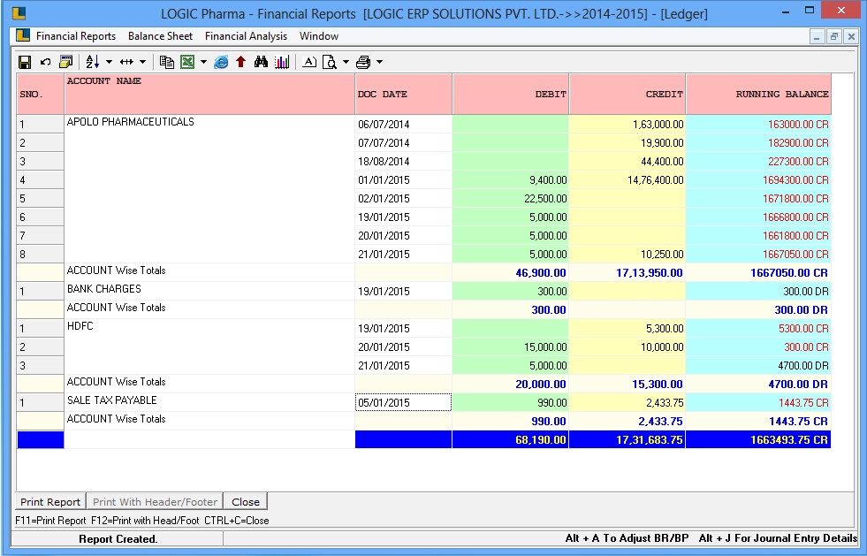Click the Undo arrow icon
This screenshot has height=556, width=867.
pyautogui.click(x=44, y=62)
